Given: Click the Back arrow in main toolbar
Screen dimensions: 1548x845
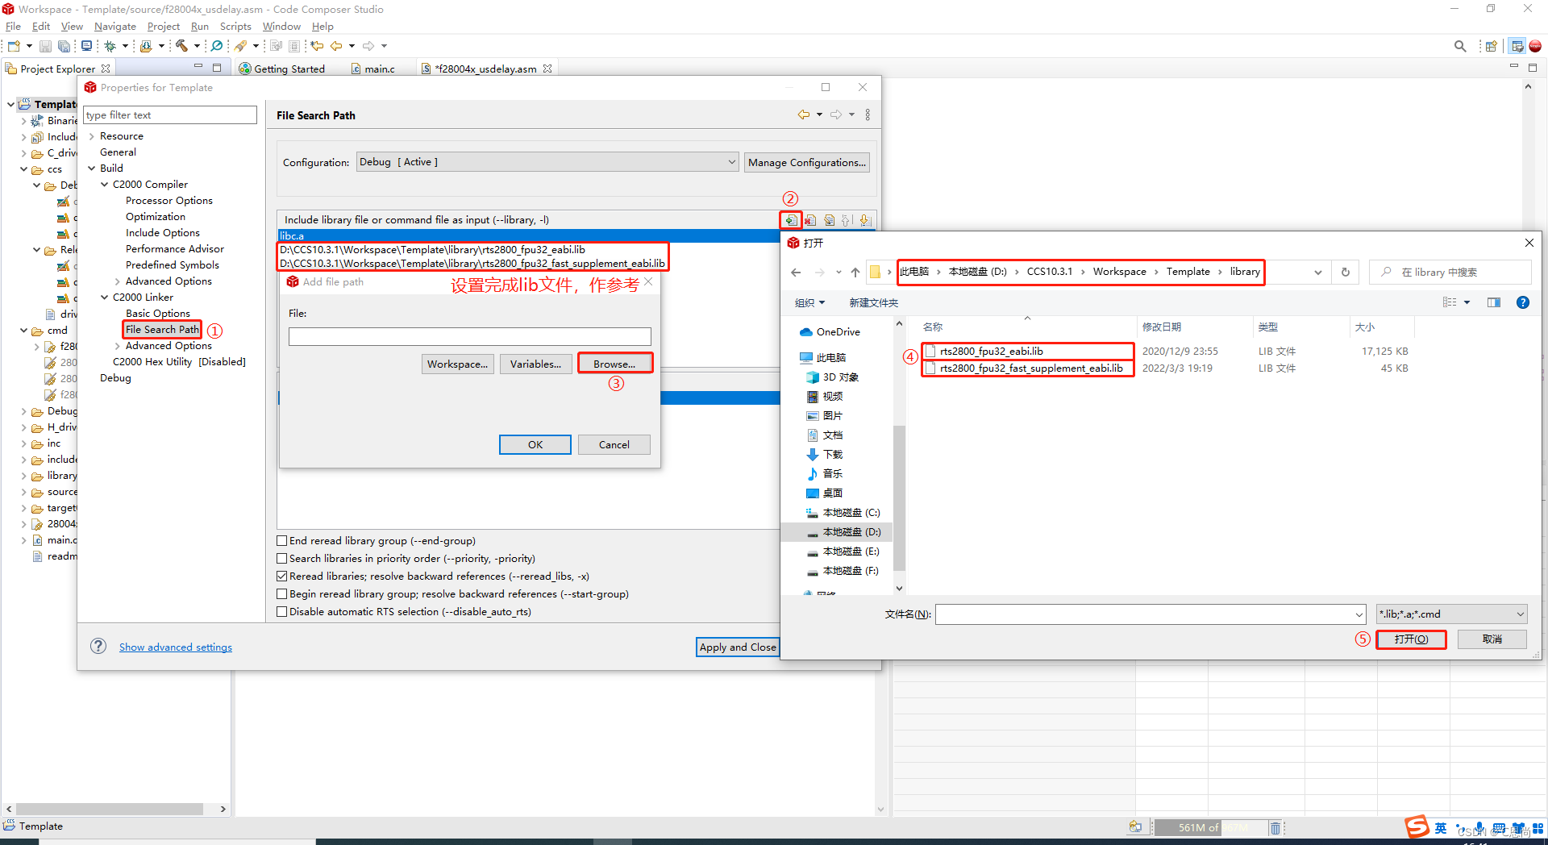Looking at the screenshot, I should [x=336, y=46].
